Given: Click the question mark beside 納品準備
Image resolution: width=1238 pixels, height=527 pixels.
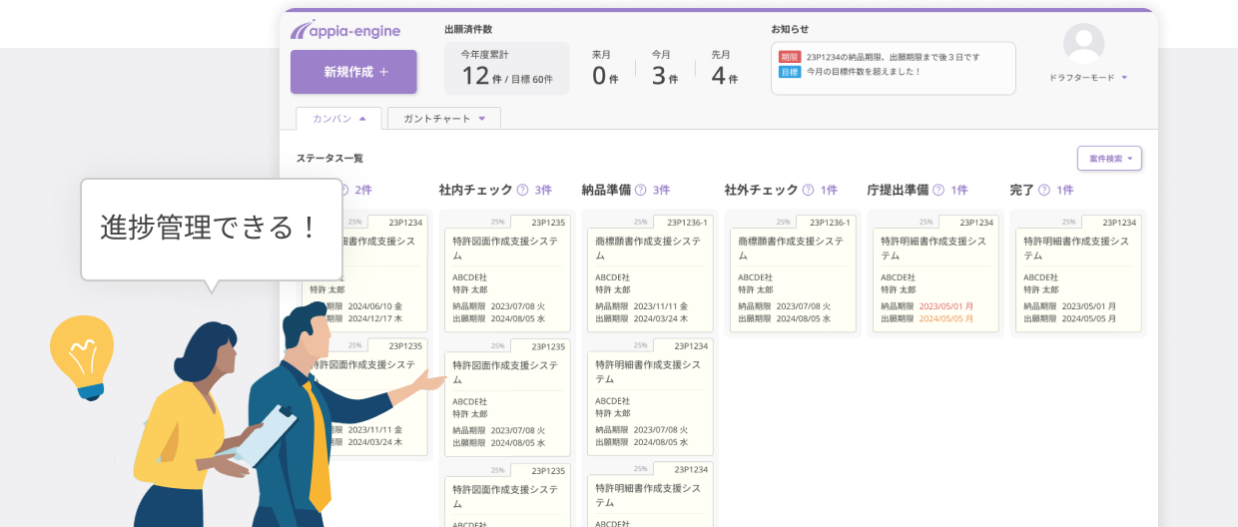Looking at the screenshot, I should coord(640,190).
